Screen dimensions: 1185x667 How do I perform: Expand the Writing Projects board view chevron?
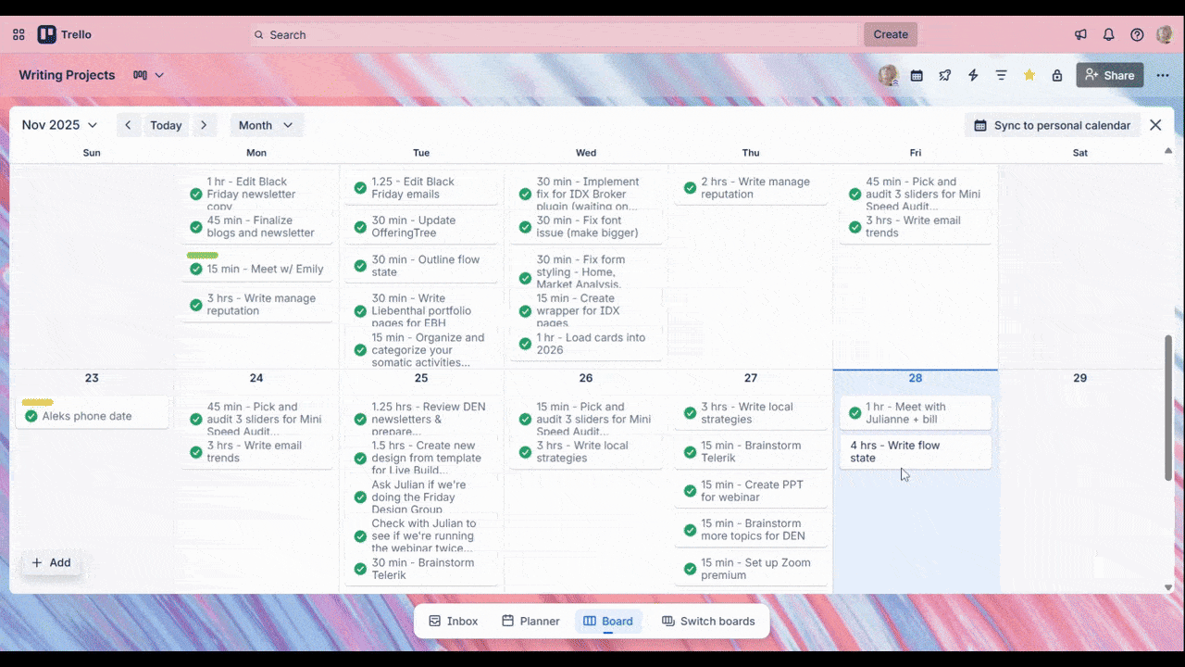(159, 75)
